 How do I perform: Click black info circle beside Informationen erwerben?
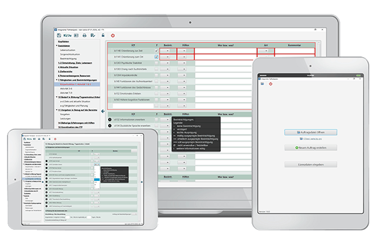[110, 119]
